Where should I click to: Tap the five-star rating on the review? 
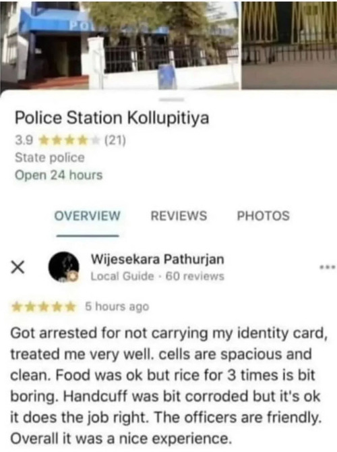[x=43, y=307]
